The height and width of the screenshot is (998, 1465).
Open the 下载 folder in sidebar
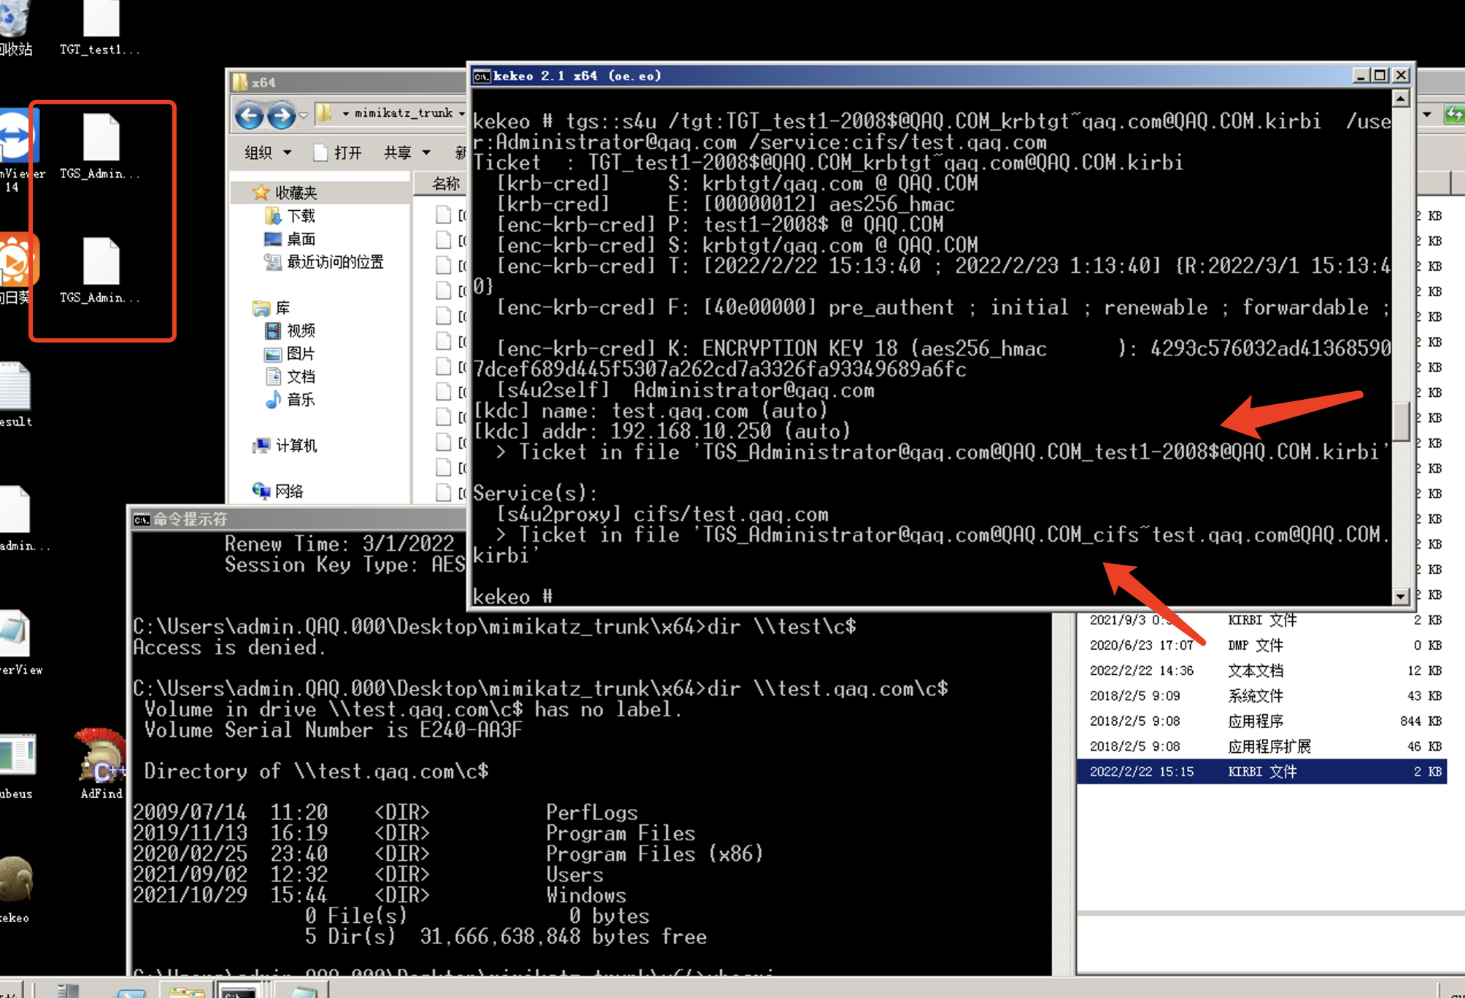click(300, 216)
